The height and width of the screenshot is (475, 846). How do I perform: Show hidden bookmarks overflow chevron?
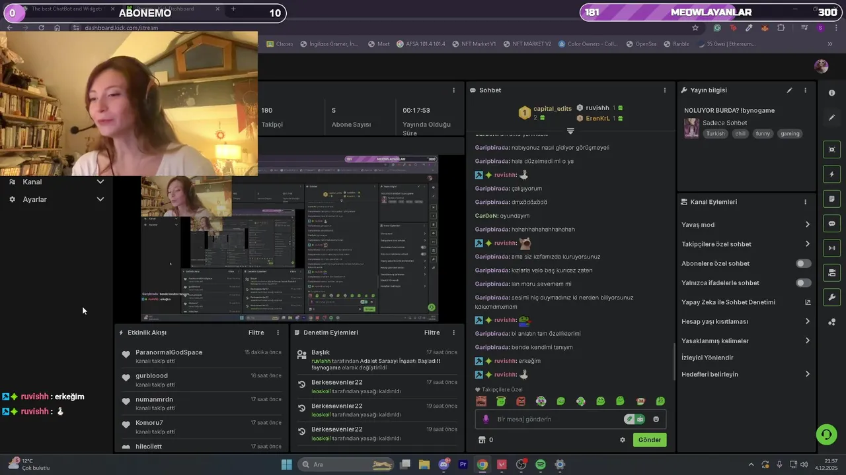(x=830, y=44)
